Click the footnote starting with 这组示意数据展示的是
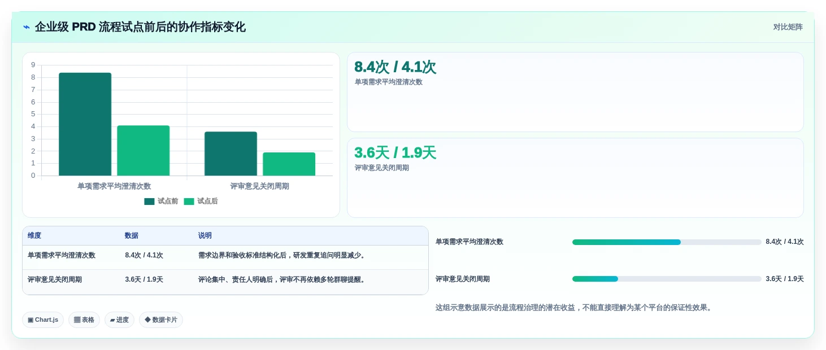 [x=575, y=308]
